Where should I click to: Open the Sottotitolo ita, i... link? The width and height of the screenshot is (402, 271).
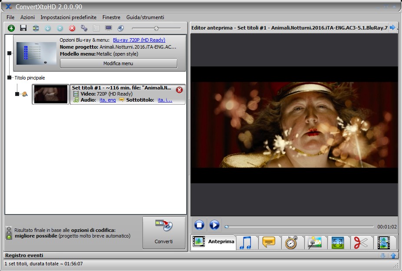[x=165, y=100]
